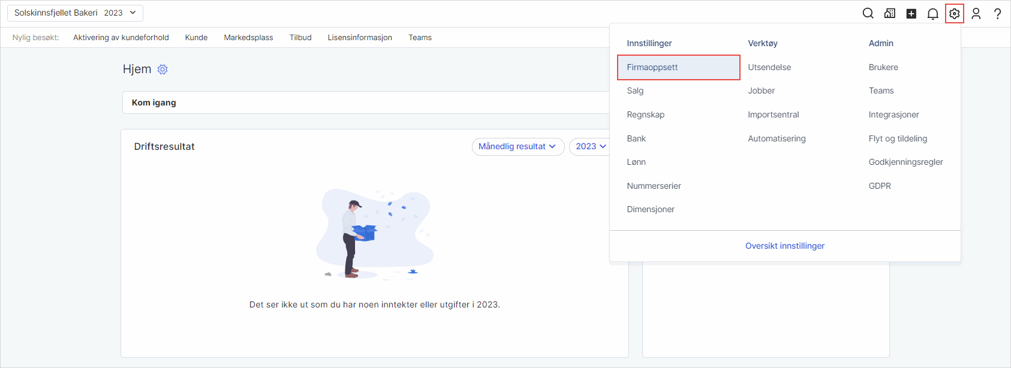
Task: Click the help question mark icon
Action: [998, 14]
